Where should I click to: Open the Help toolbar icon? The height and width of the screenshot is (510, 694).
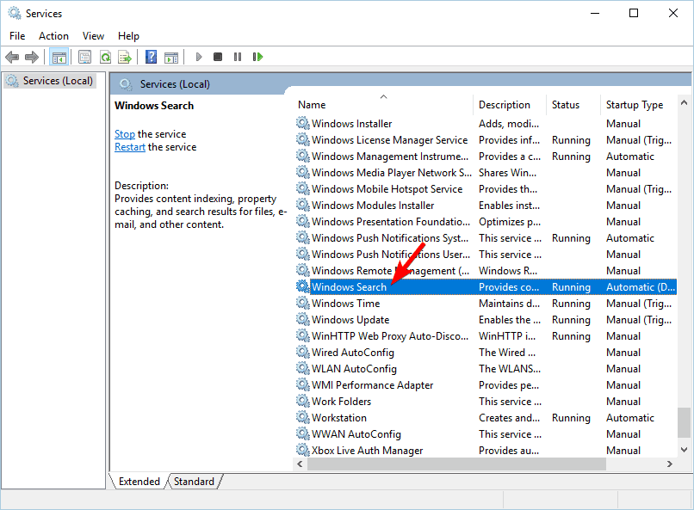[151, 57]
